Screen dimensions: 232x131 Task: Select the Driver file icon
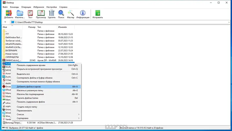click(4, 87)
